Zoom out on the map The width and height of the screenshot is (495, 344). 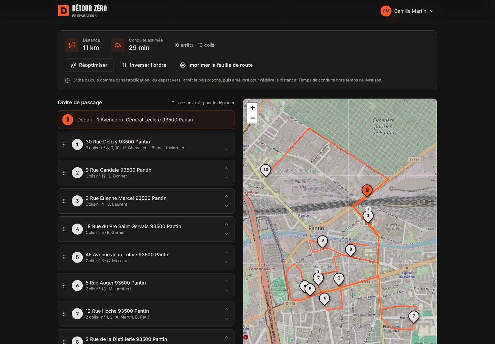click(252, 118)
